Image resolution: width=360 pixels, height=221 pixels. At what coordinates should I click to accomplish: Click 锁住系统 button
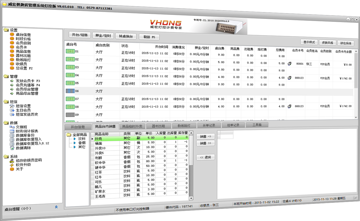(346, 43)
